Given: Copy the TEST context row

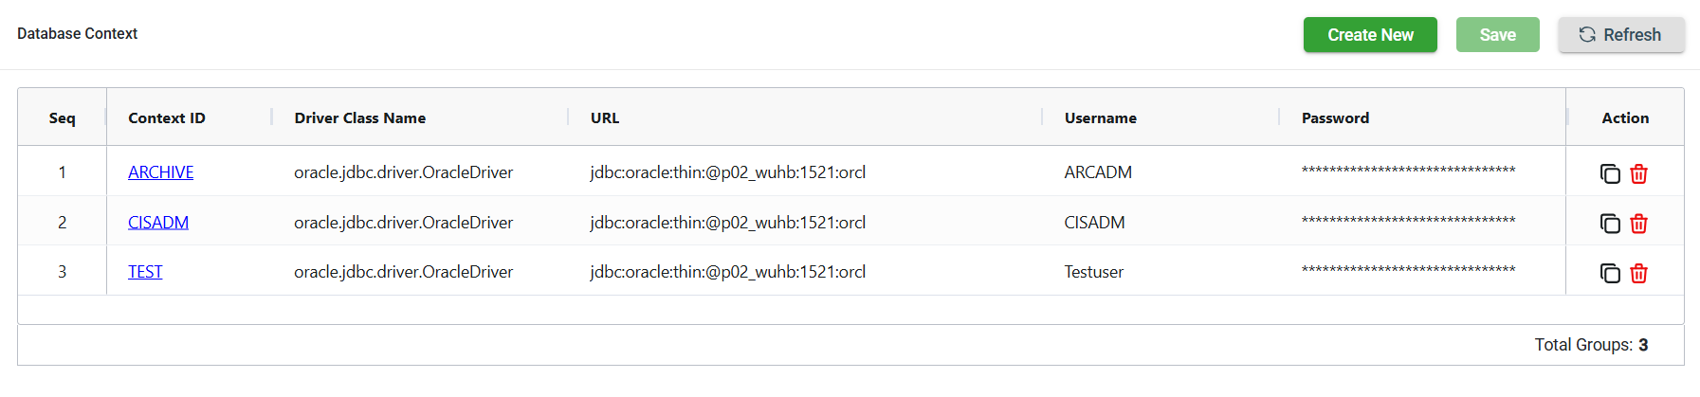Looking at the screenshot, I should [1609, 274].
